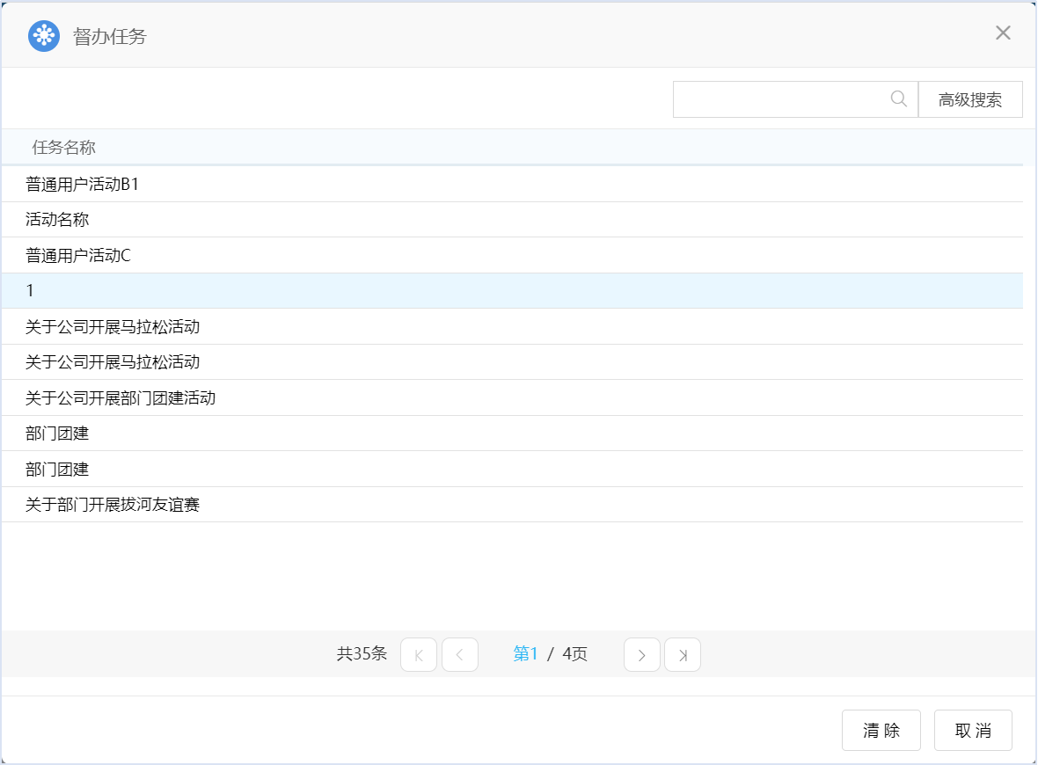Click the 任务名称 column header
1038x765 pixels.
coord(64,147)
